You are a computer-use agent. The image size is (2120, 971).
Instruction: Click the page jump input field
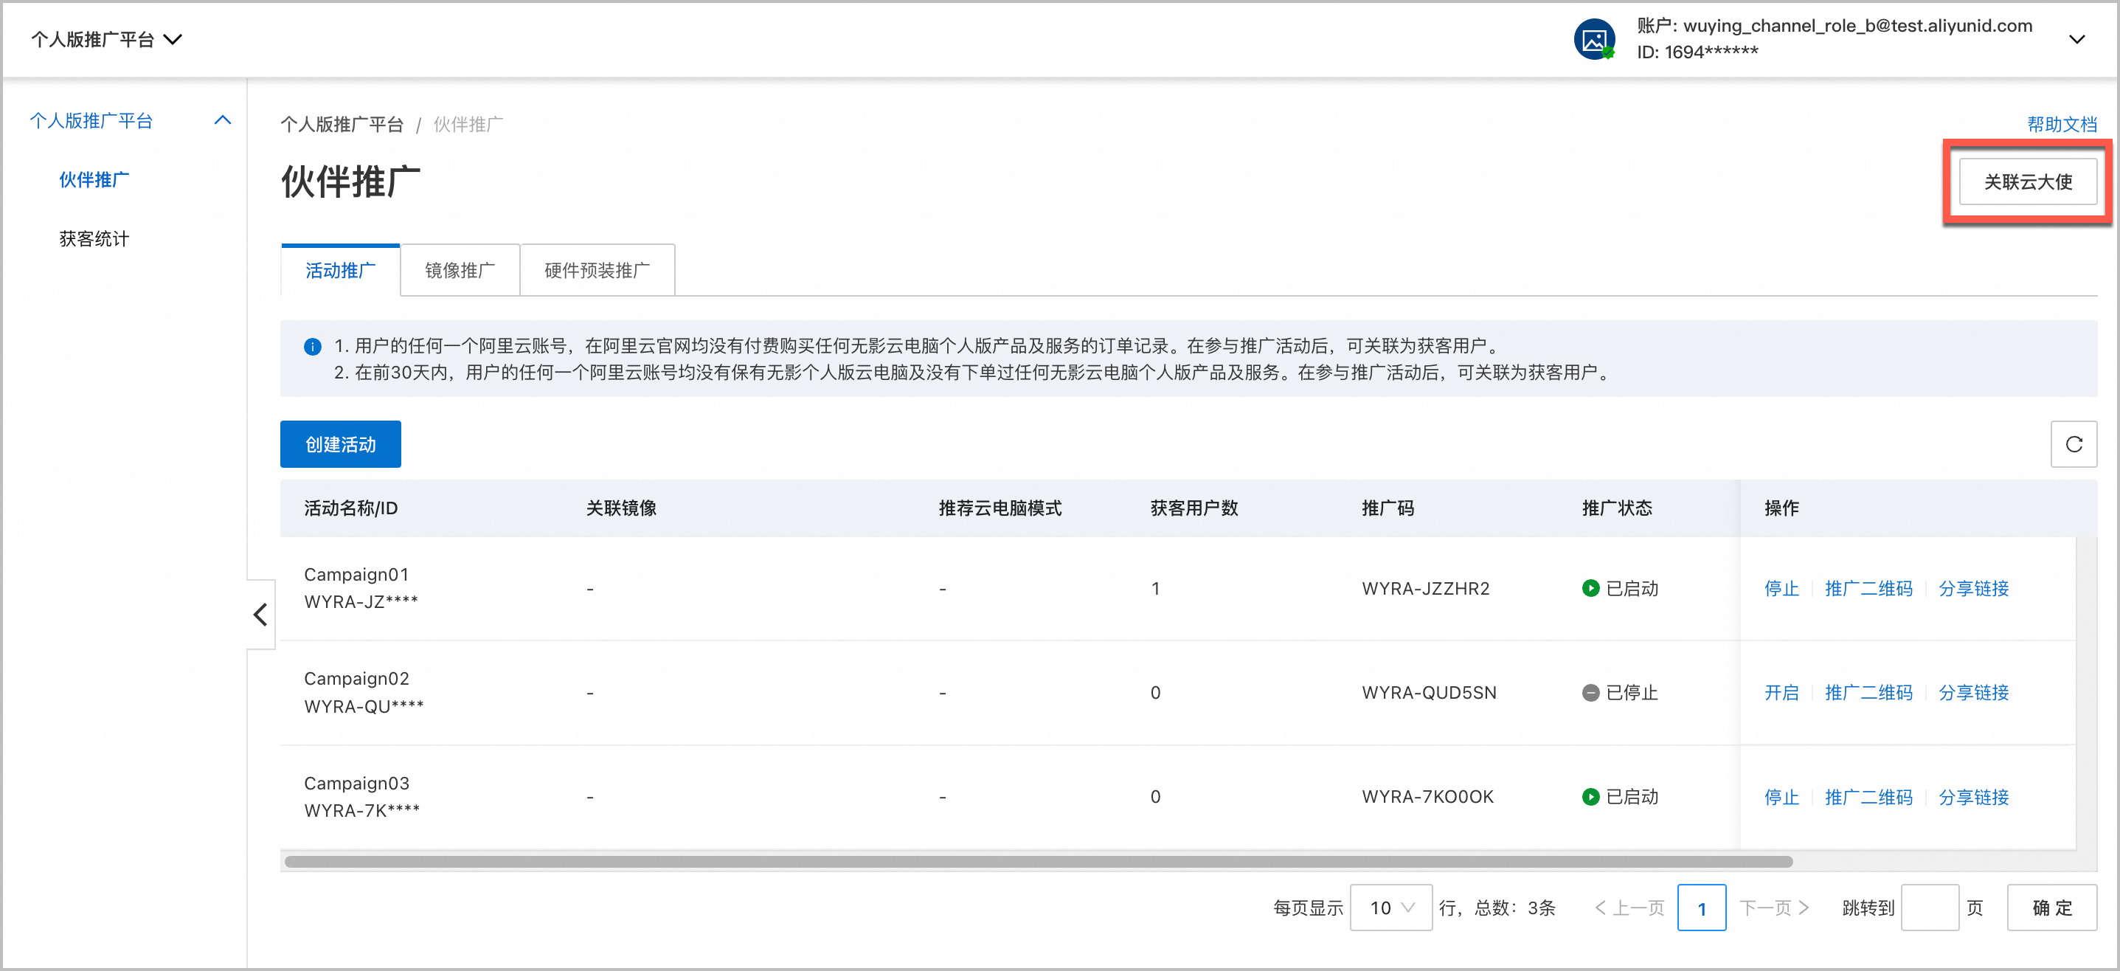pyautogui.click(x=1930, y=908)
